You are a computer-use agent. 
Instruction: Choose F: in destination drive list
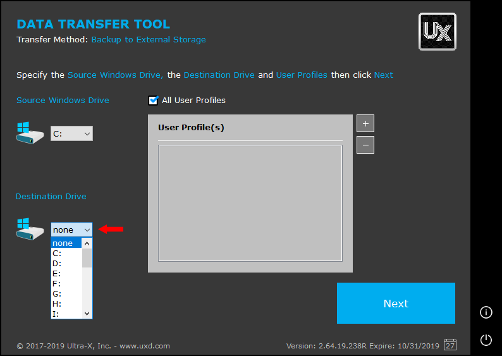point(66,284)
